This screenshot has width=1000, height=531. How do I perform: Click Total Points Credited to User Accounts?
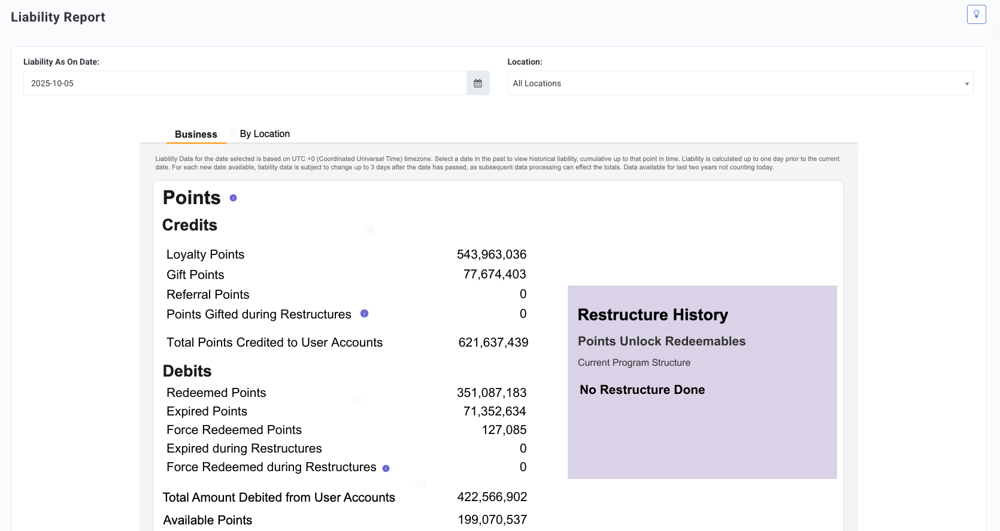coord(274,342)
